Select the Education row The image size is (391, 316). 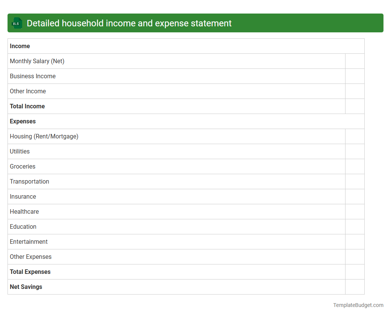click(x=23, y=226)
